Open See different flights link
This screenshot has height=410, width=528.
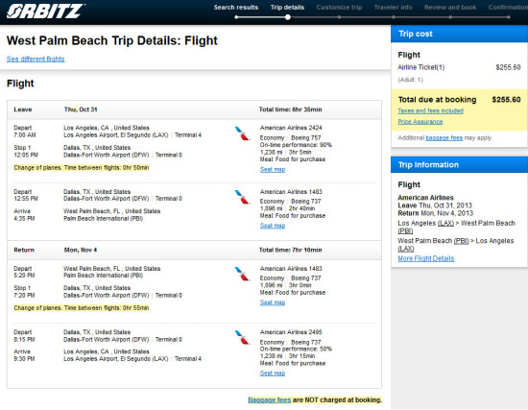36,59
